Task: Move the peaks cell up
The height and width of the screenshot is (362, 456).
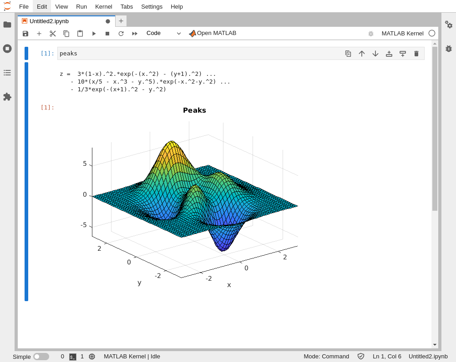Action: pos(362,53)
